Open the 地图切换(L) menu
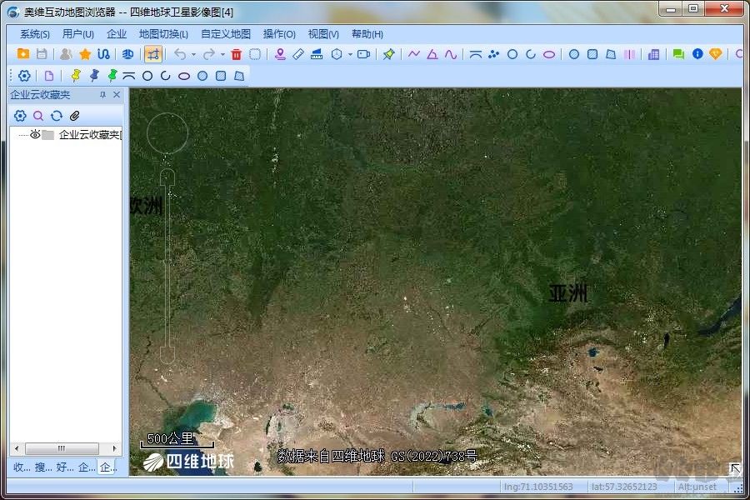Image resolution: width=750 pixels, height=500 pixels. (x=162, y=34)
